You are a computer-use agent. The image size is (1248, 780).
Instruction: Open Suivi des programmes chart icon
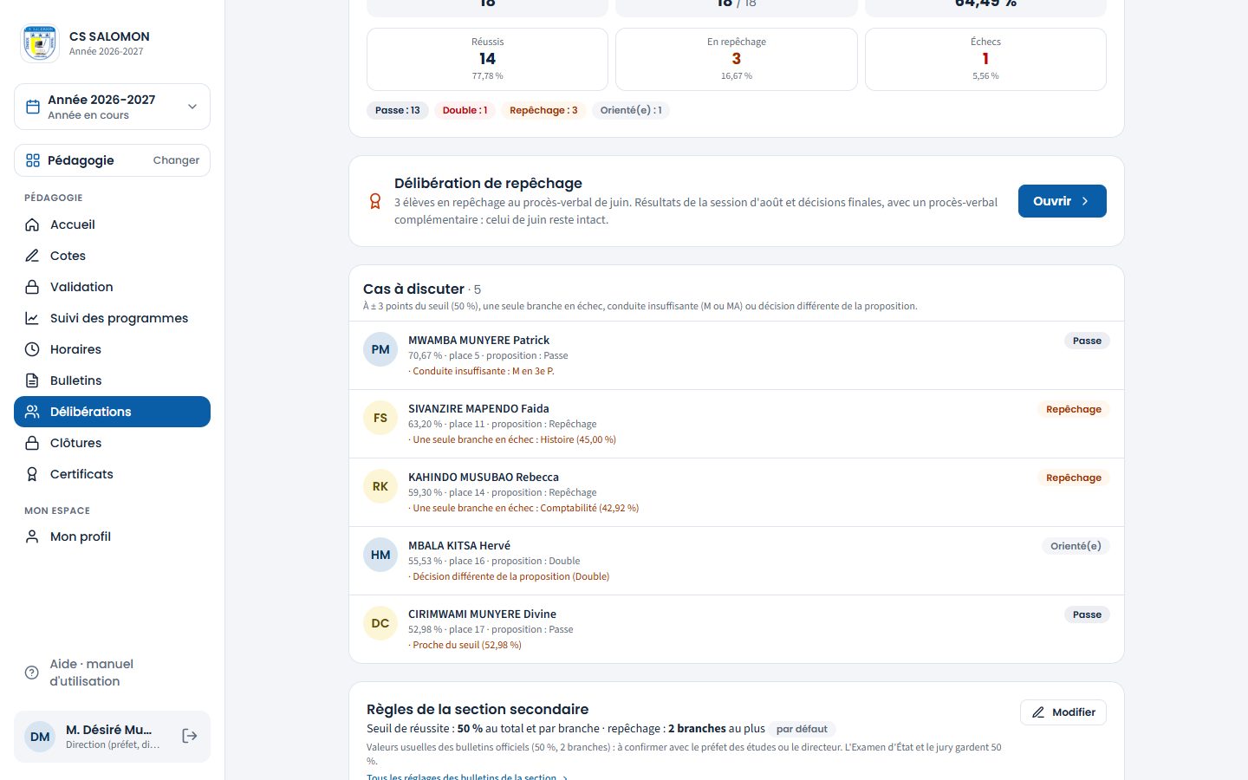(32, 318)
